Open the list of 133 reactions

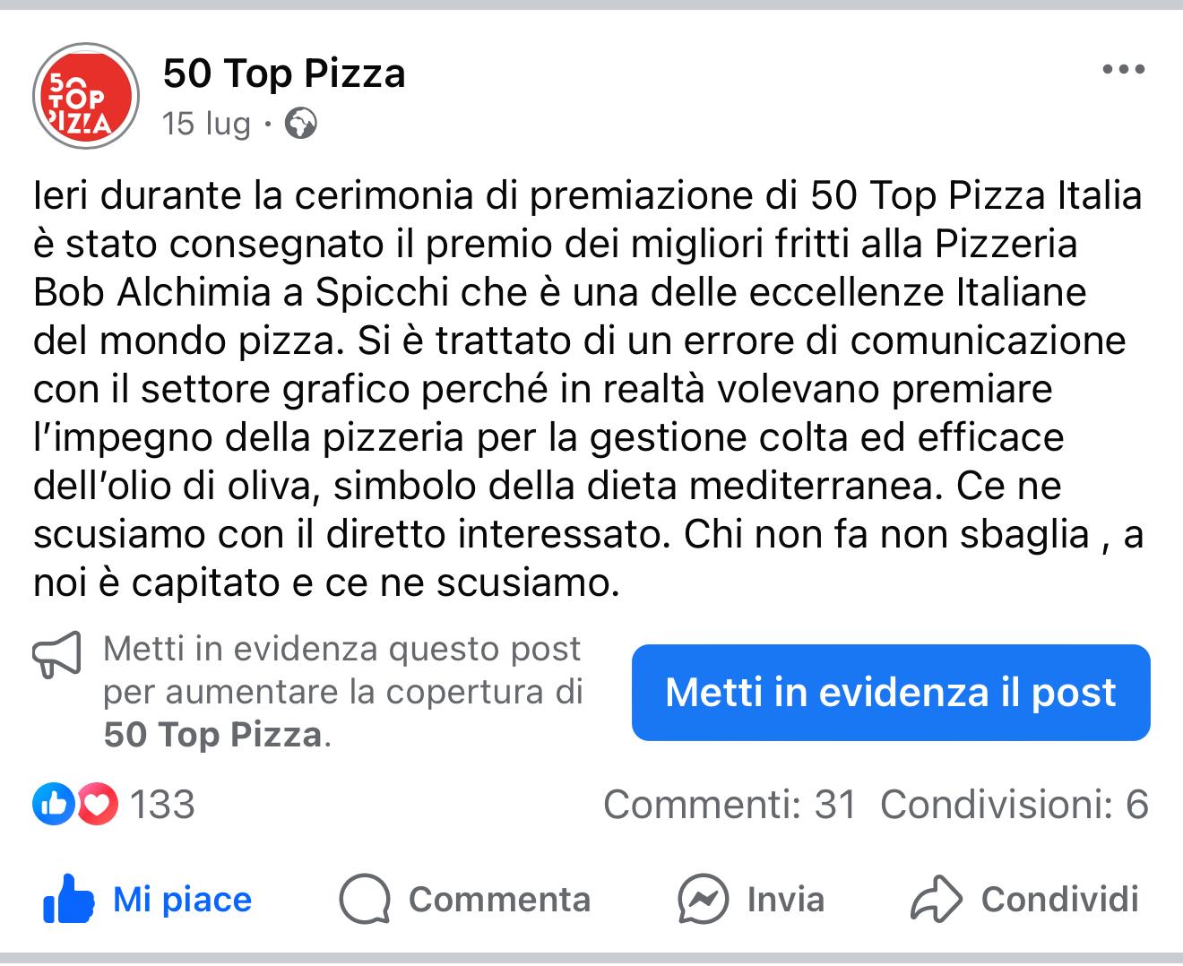tap(162, 805)
